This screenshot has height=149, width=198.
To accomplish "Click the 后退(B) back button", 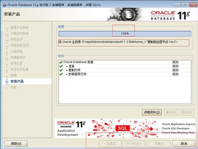I will (x=110, y=144).
